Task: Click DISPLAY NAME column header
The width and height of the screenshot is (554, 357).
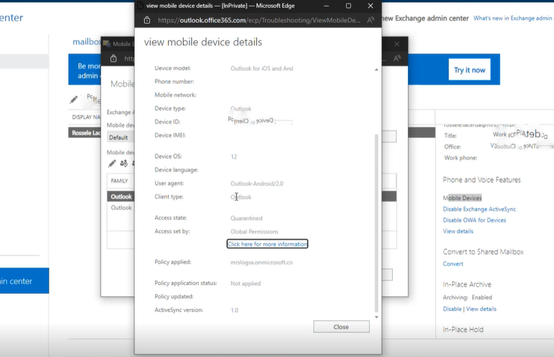Action: click(86, 117)
